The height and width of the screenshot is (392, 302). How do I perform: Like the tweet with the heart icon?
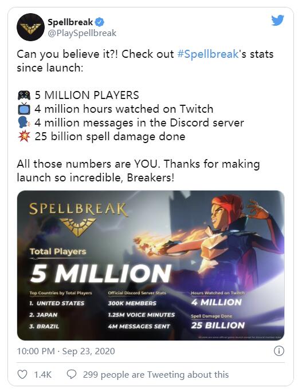coord(22,374)
